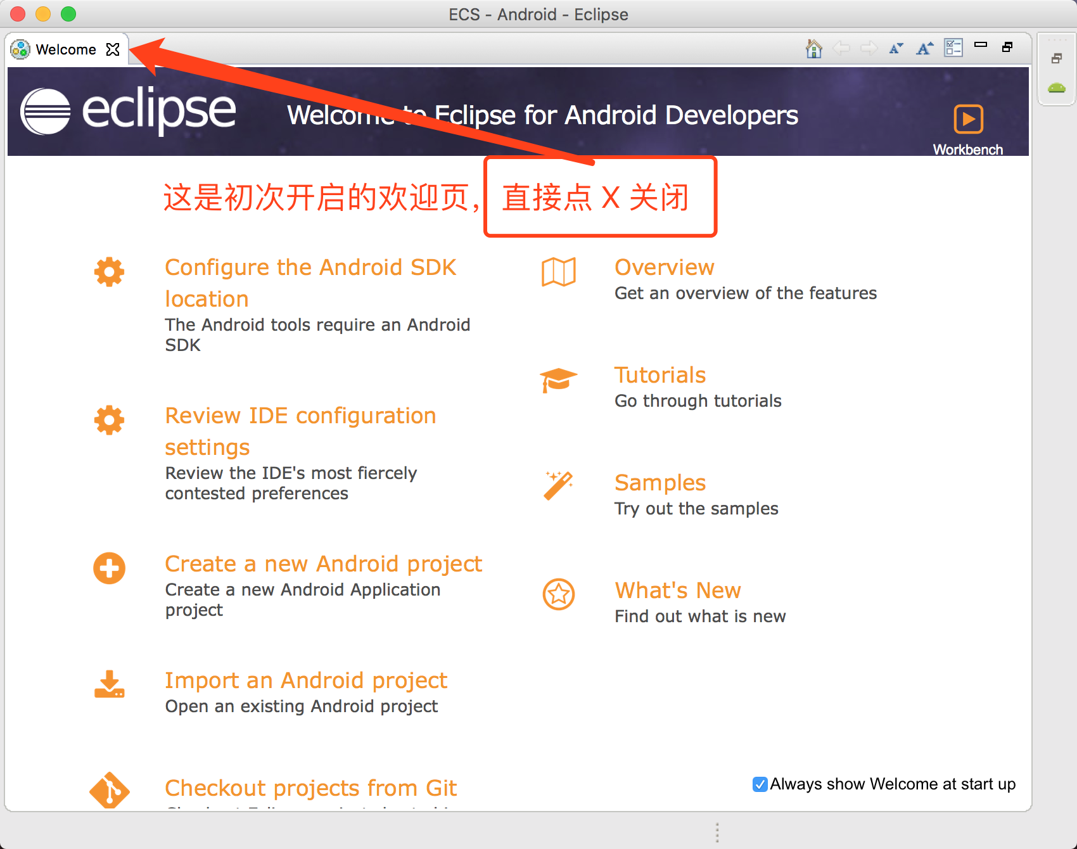This screenshot has width=1077, height=849.
Task: Click gear icon for Android SDK location
Action: click(109, 272)
